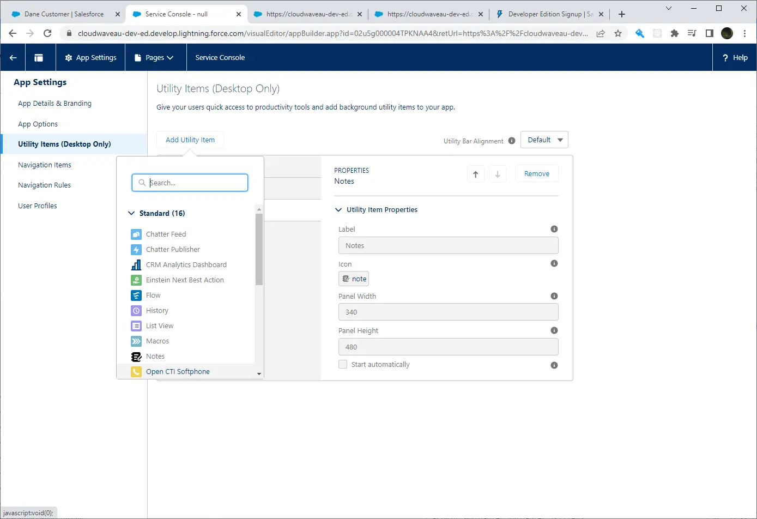The image size is (757, 519).
Task: Open App Details & Branding section
Action: [54, 104]
